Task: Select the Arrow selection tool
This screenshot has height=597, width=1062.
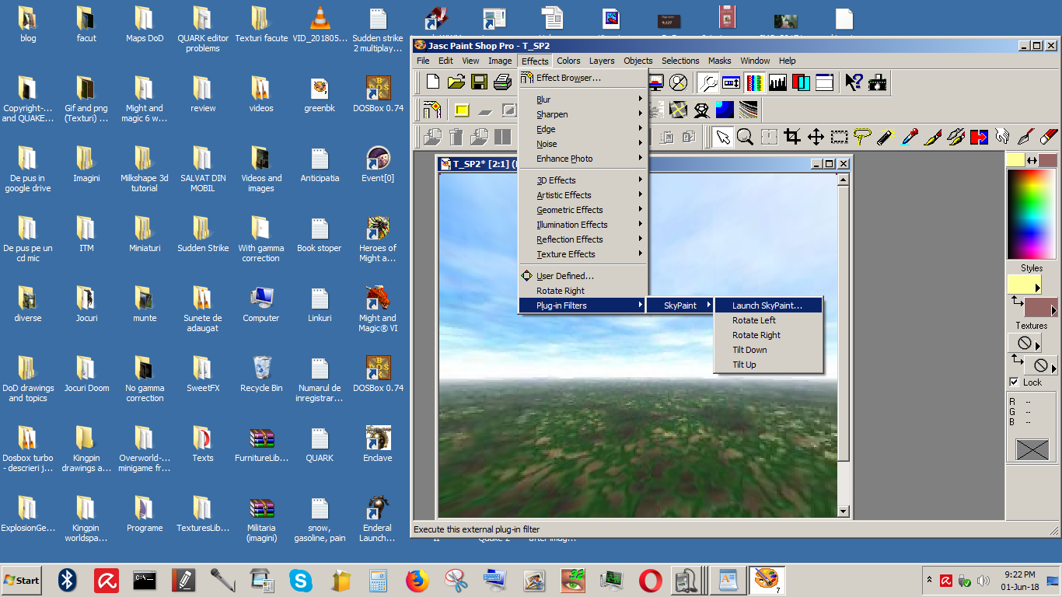Action: coord(722,137)
